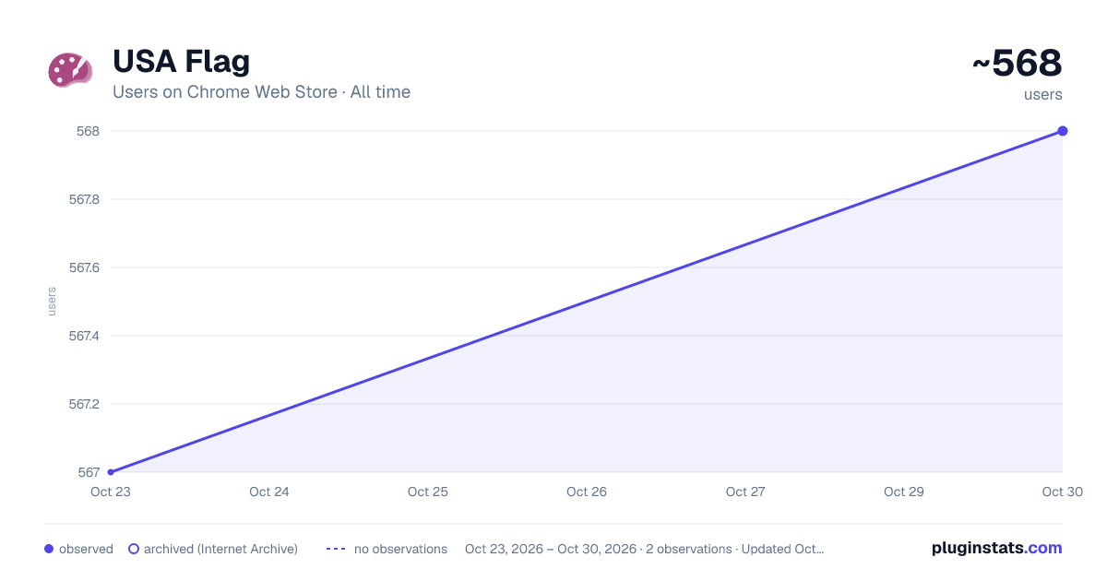Click the Oct 30 x-axis label
Image resolution: width=1107 pixels, height=581 pixels.
coord(1063,492)
